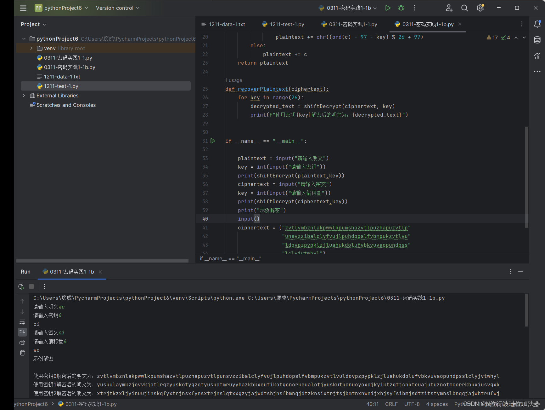The height and width of the screenshot is (410, 545).
Task: Open editor tabs options menu
Action: coord(521,24)
